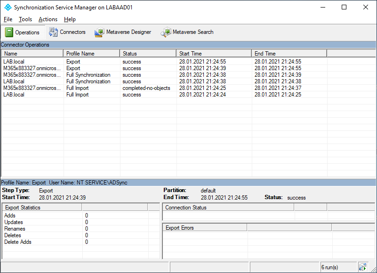Click the Connectors toolbar icon

tap(53, 32)
